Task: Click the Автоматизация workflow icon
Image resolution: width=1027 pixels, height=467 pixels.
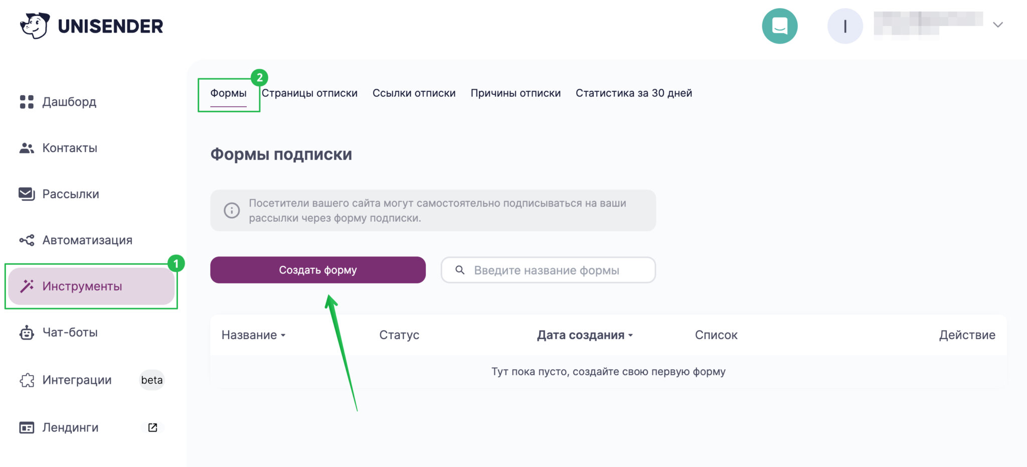Action: point(27,240)
